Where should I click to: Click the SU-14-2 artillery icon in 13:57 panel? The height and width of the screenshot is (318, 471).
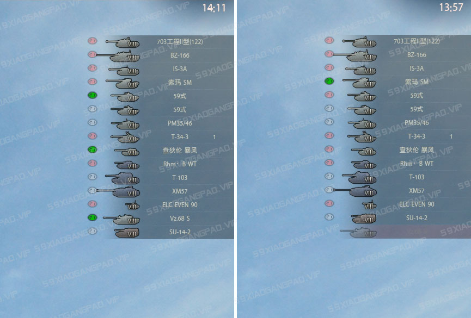coord(364,219)
